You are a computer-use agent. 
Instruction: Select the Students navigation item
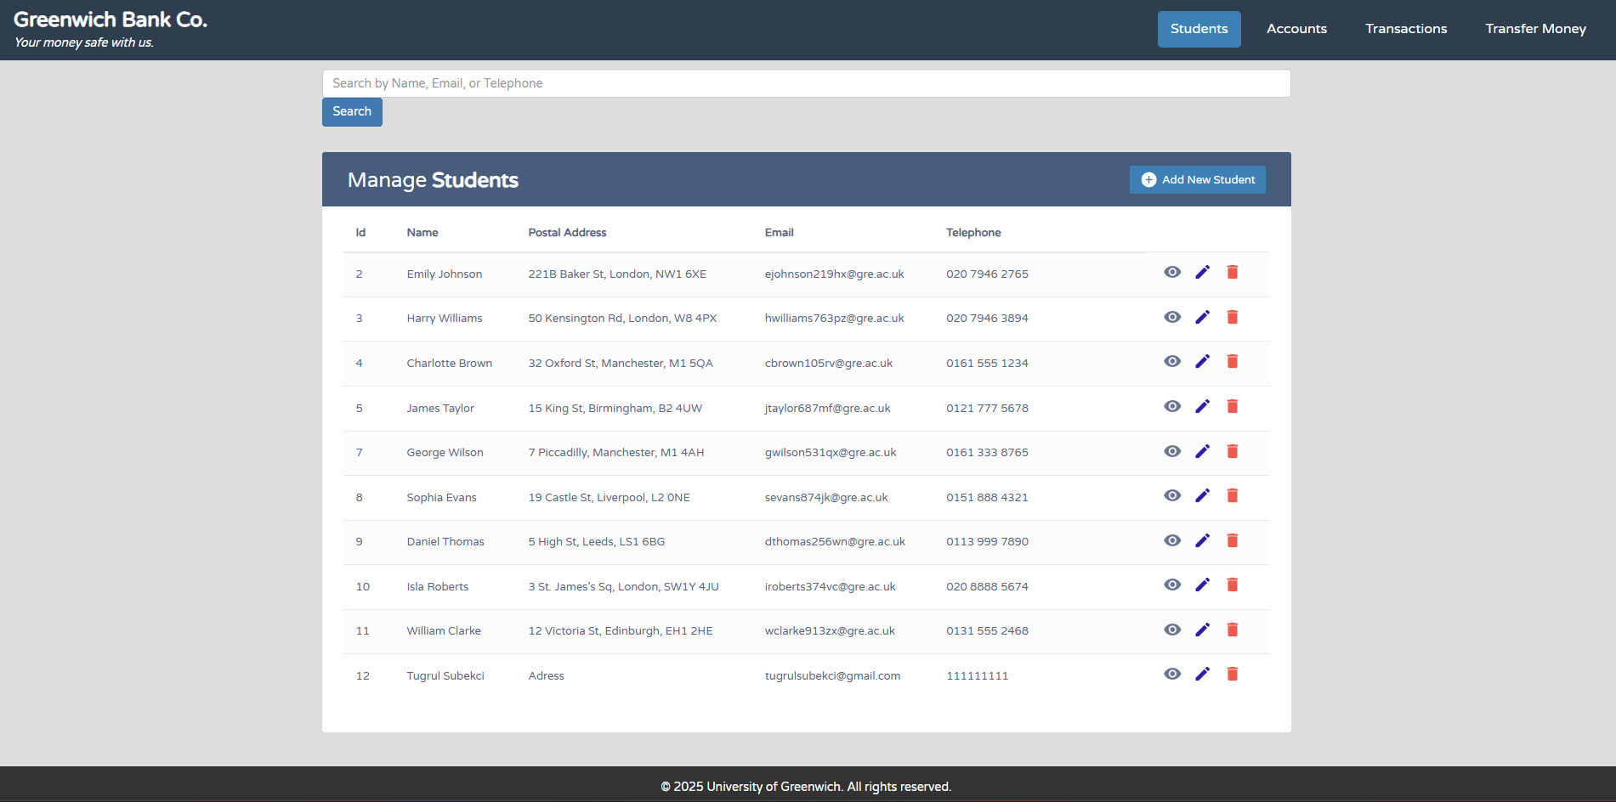(x=1199, y=28)
